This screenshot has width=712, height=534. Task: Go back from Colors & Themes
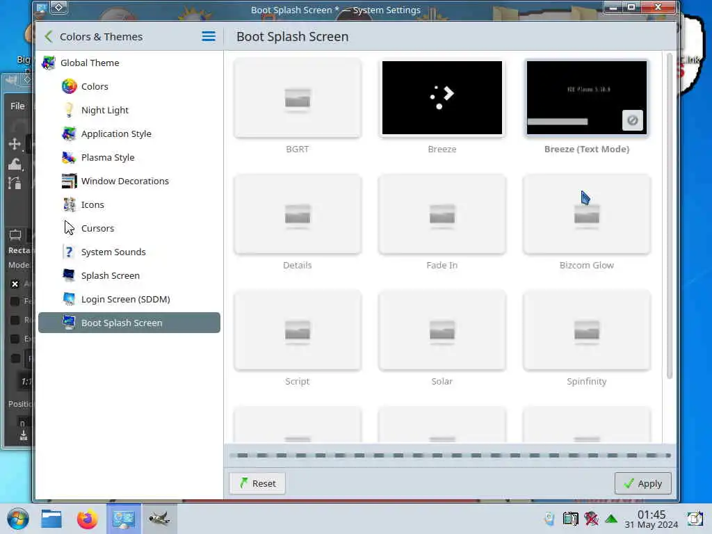coord(49,36)
